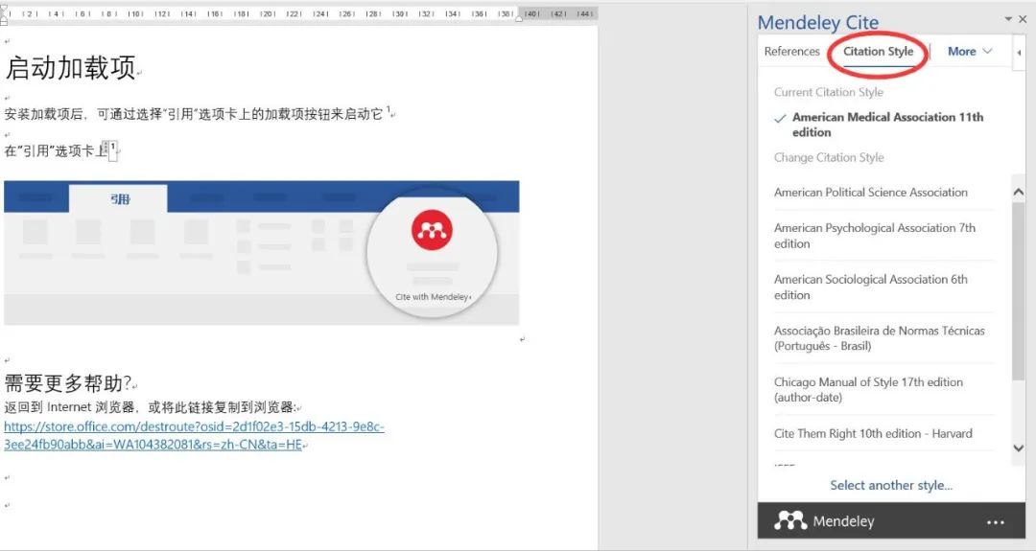Click the 启动加载项 heading in document
This screenshot has height=551, width=1036.
coord(70,68)
